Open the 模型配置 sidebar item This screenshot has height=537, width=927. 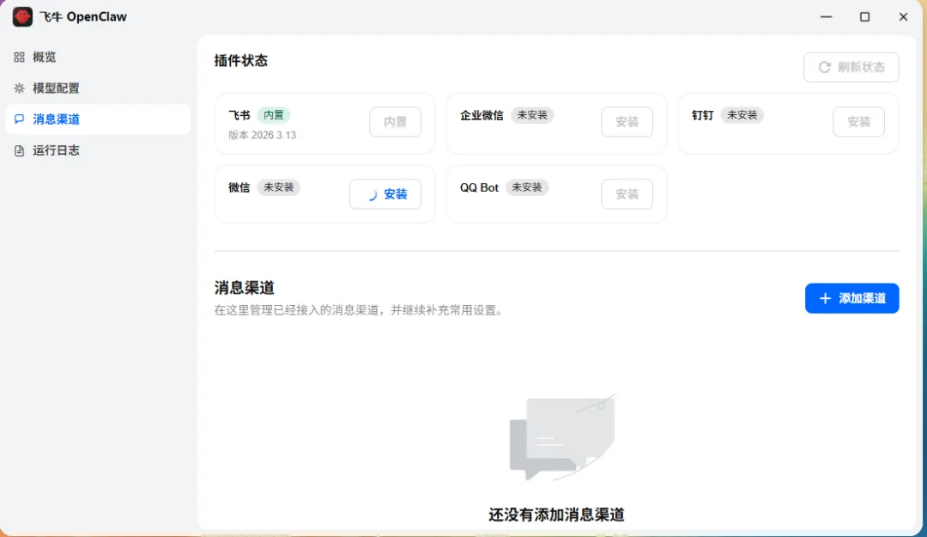click(x=98, y=88)
